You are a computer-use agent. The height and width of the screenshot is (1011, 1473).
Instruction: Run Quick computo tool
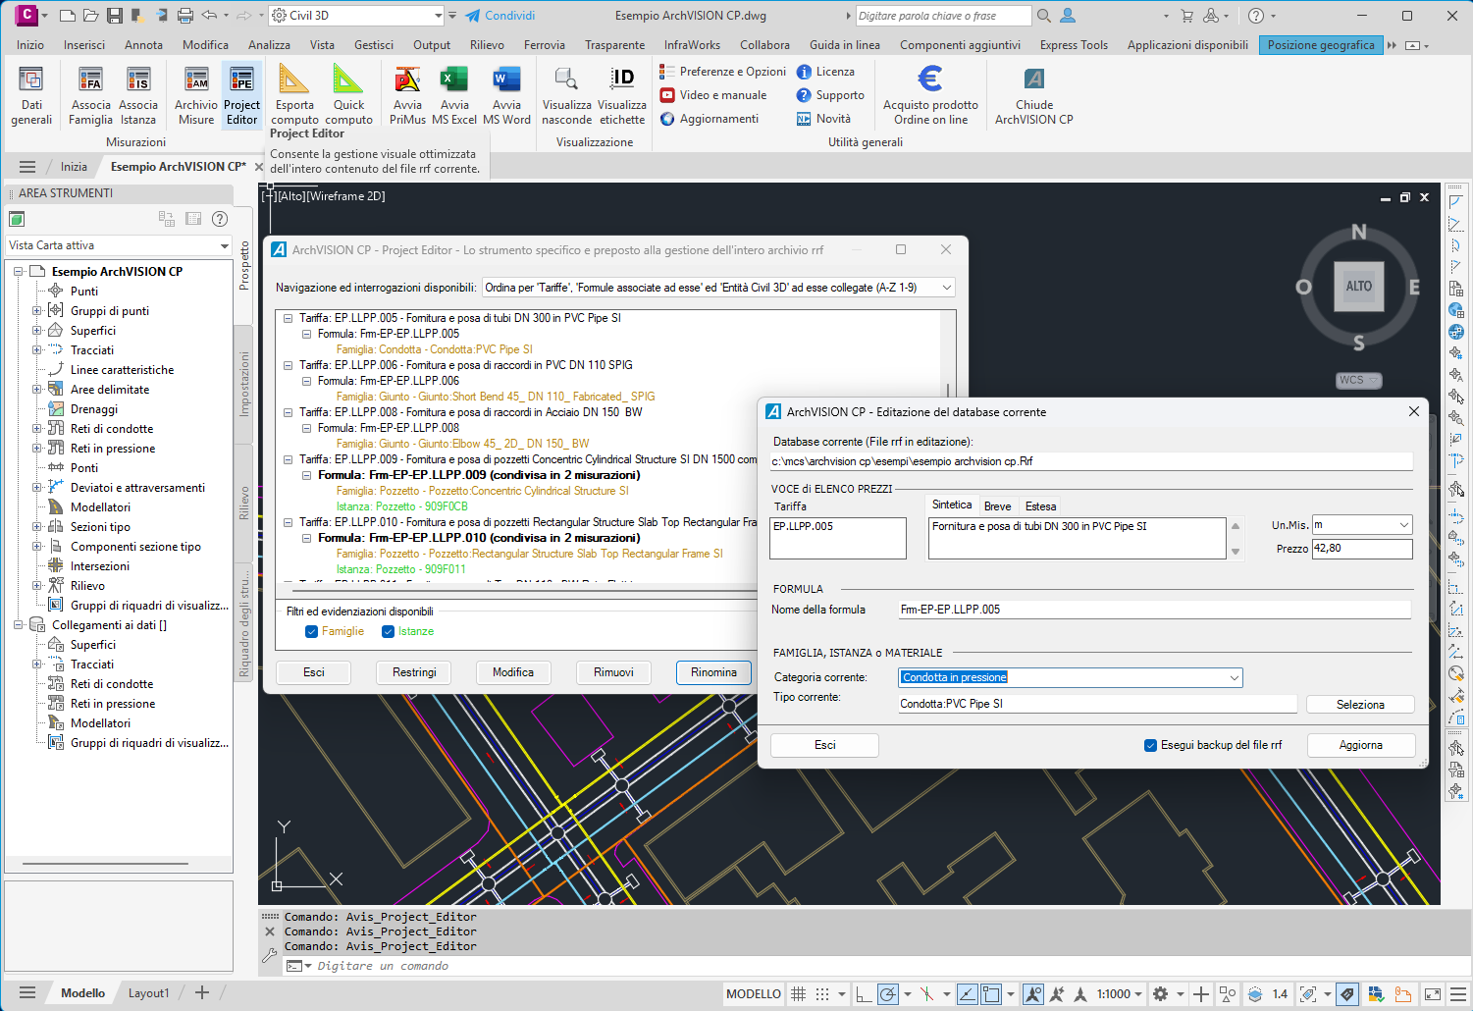coord(348,95)
